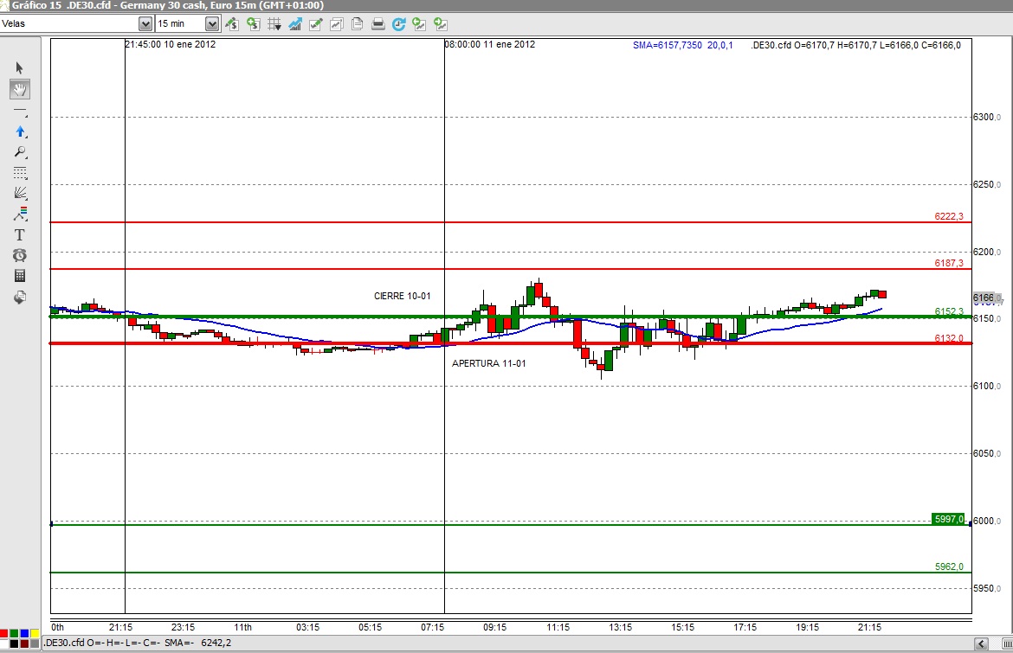Pick the black color swatch
The image size is (1013, 653).
point(14,643)
